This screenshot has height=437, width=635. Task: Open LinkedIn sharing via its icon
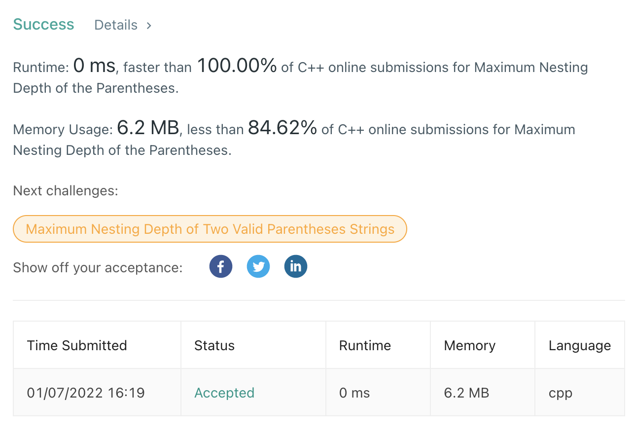[x=295, y=266]
